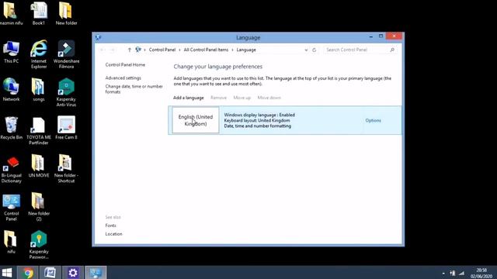Open the Network desktop icon
Viewport: 497px width, 279px height.
pos(11,90)
